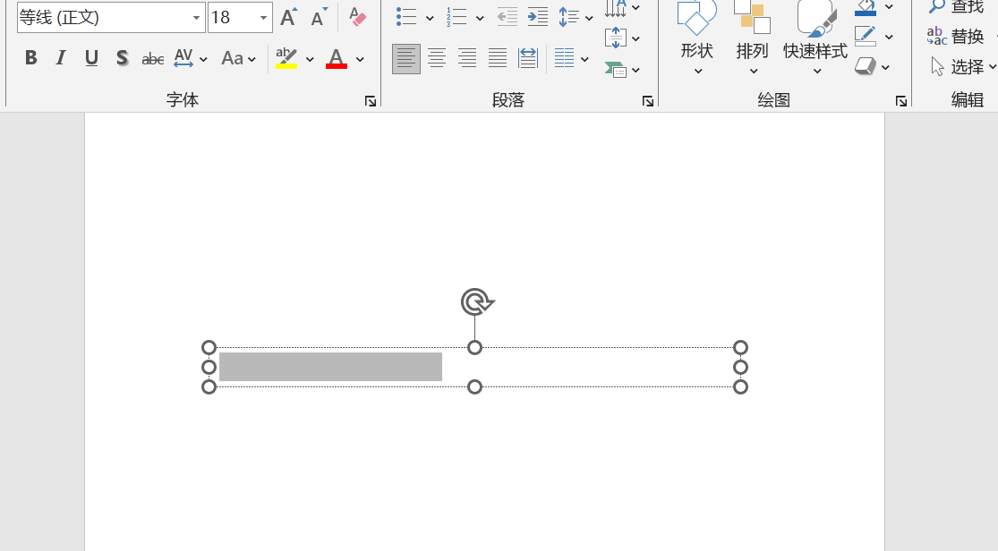Decrease the list indent level

coord(507,17)
